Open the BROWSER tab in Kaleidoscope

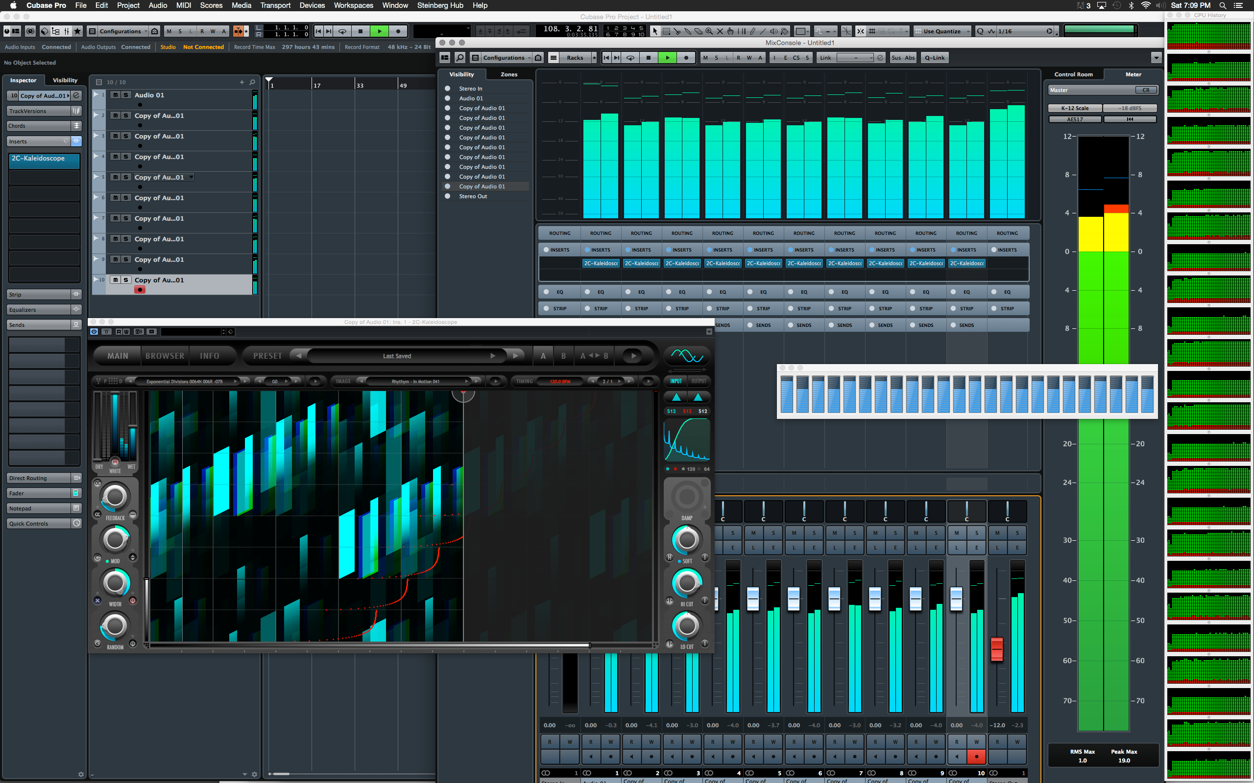pyautogui.click(x=165, y=356)
